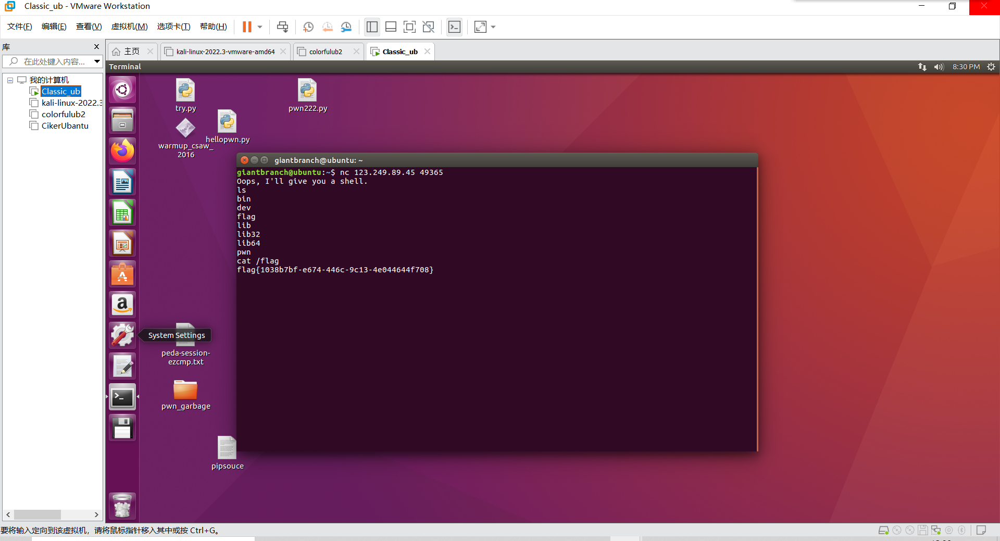This screenshot has width=1000, height=541.
Task: Open System Settings from the launcher
Action: tap(122, 335)
